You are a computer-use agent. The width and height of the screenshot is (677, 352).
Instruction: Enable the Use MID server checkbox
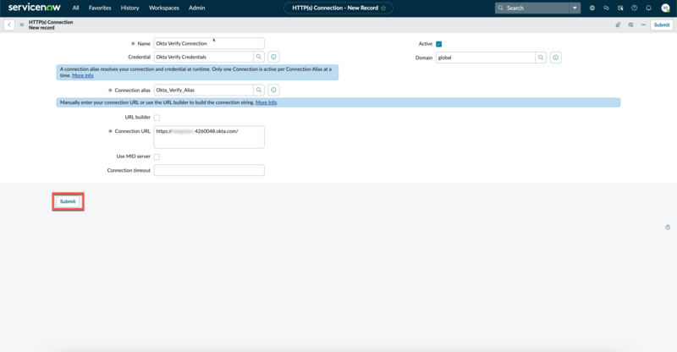click(x=157, y=157)
